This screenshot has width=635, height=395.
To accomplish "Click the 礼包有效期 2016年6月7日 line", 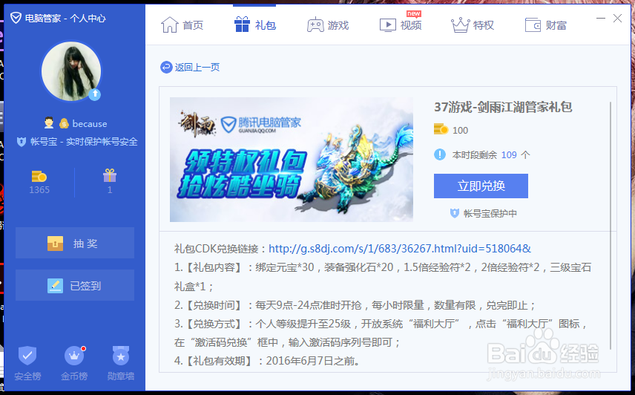I will click(267, 361).
